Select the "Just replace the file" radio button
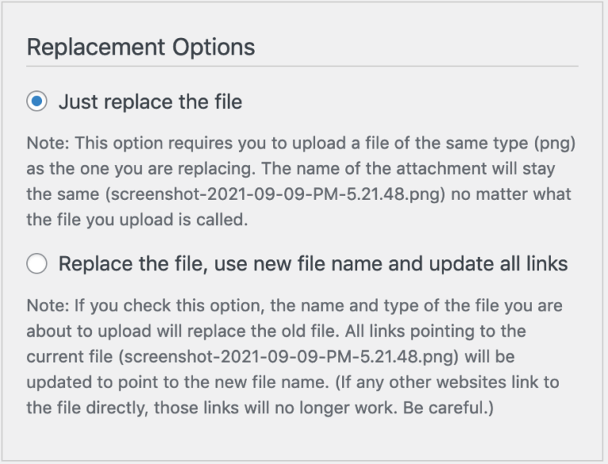The image size is (608, 464). point(37,102)
